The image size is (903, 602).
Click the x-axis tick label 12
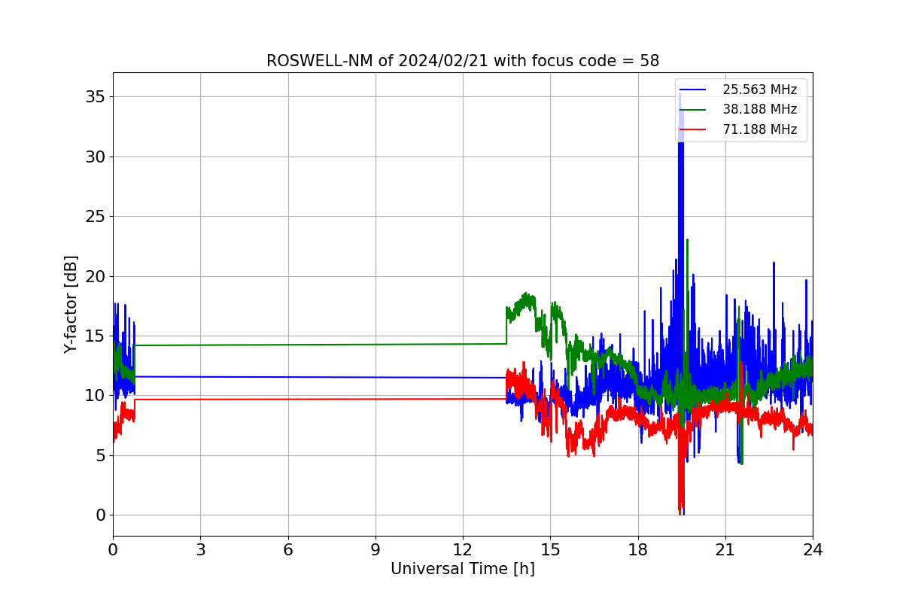click(463, 549)
